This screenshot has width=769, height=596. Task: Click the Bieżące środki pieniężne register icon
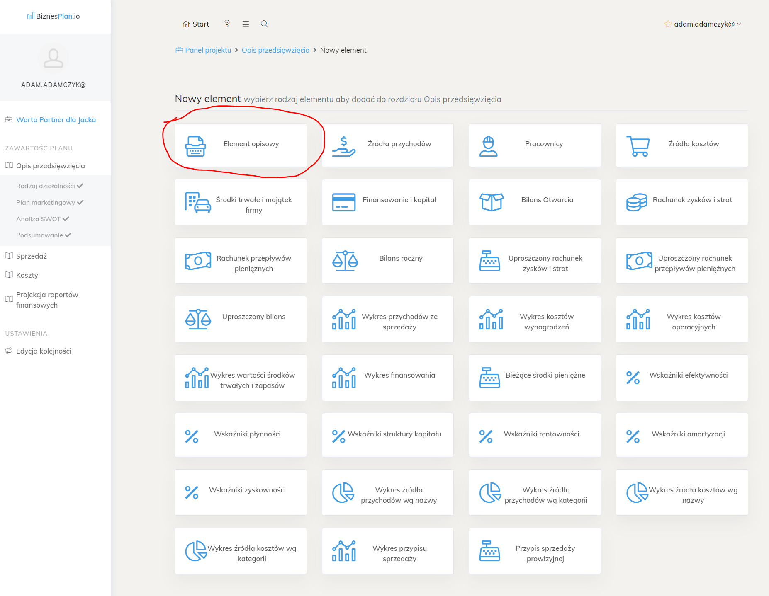point(490,378)
